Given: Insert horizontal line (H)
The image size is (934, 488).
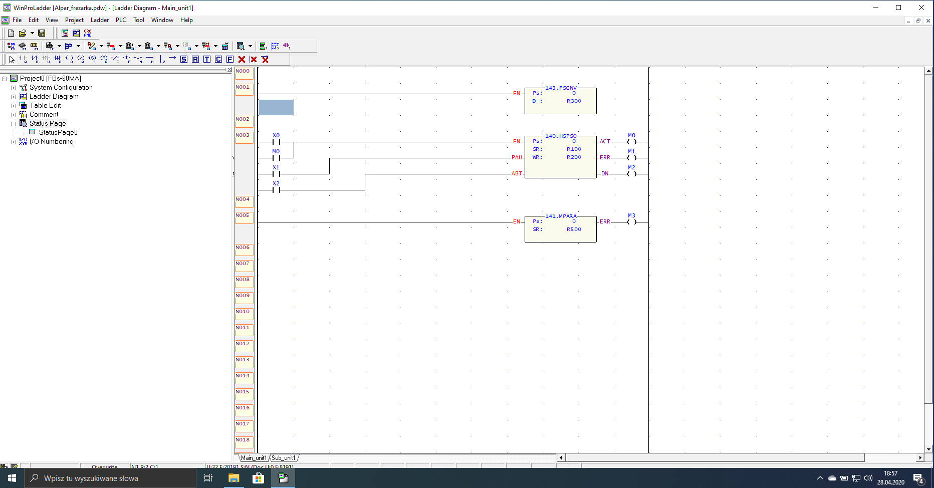Looking at the screenshot, I should 150,59.
